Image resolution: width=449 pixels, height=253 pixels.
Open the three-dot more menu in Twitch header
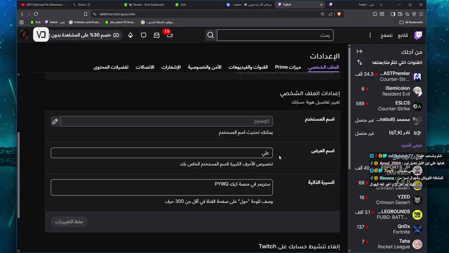370,35
